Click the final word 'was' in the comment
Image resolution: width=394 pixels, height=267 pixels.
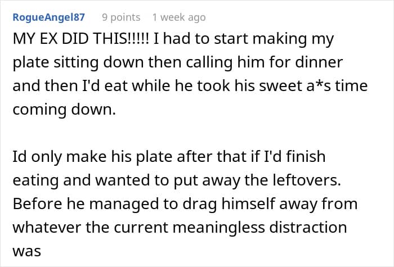(27, 251)
